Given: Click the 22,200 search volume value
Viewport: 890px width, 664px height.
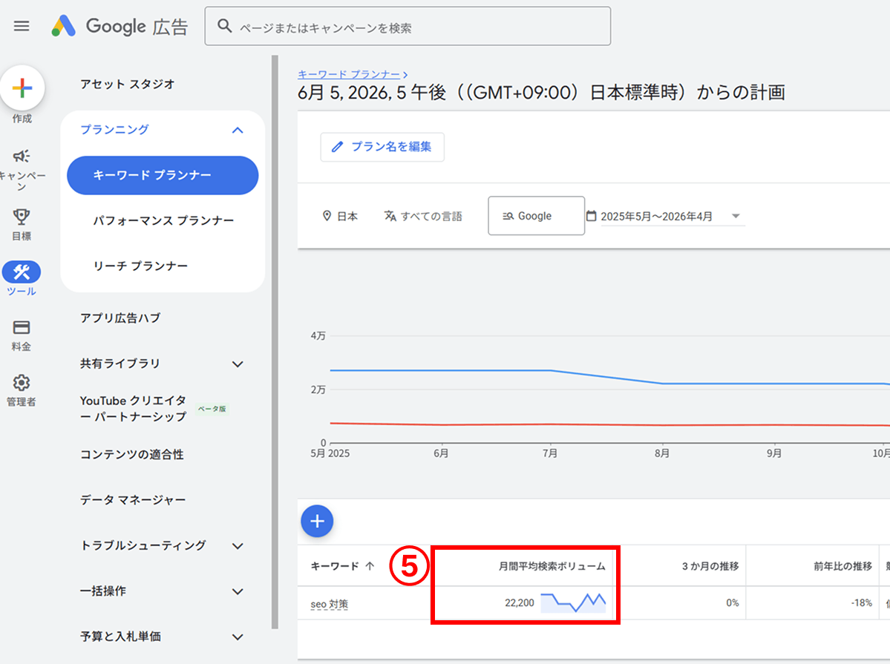Looking at the screenshot, I should pos(520,602).
